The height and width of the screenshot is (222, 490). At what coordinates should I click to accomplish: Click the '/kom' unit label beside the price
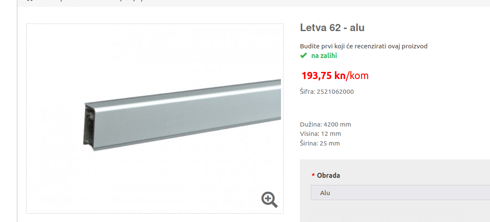point(357,76)
